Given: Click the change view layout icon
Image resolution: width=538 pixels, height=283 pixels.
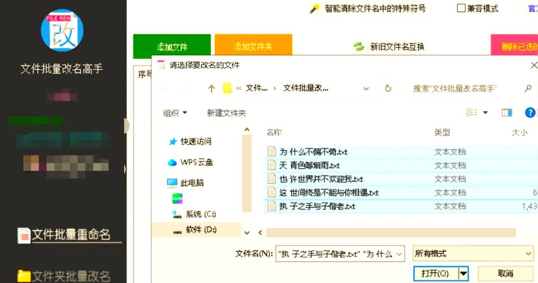Looking at the screenshot, I should [x=471, y=112].
